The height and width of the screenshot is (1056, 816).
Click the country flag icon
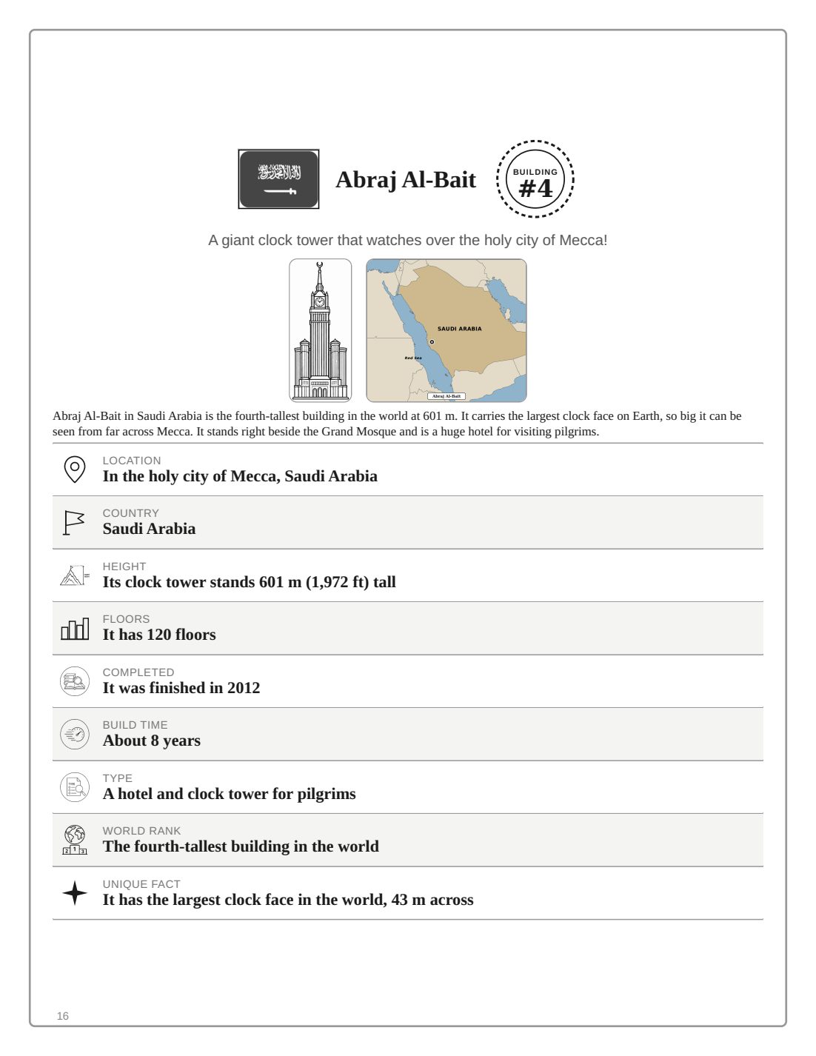pos(74,523)
